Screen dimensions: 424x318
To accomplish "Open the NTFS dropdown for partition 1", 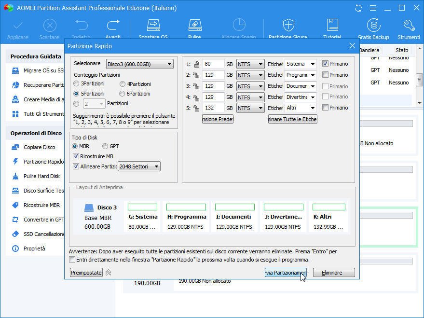I will point(250,64).
